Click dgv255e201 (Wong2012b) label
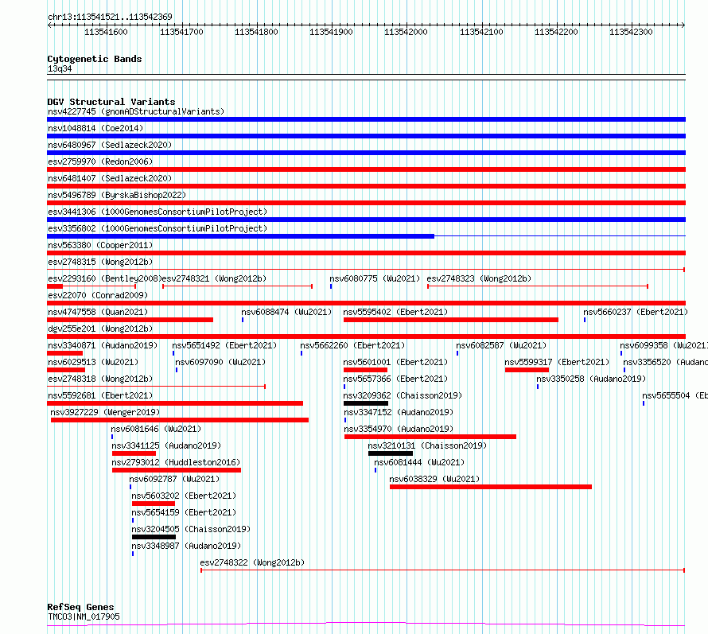 (100, 329)
